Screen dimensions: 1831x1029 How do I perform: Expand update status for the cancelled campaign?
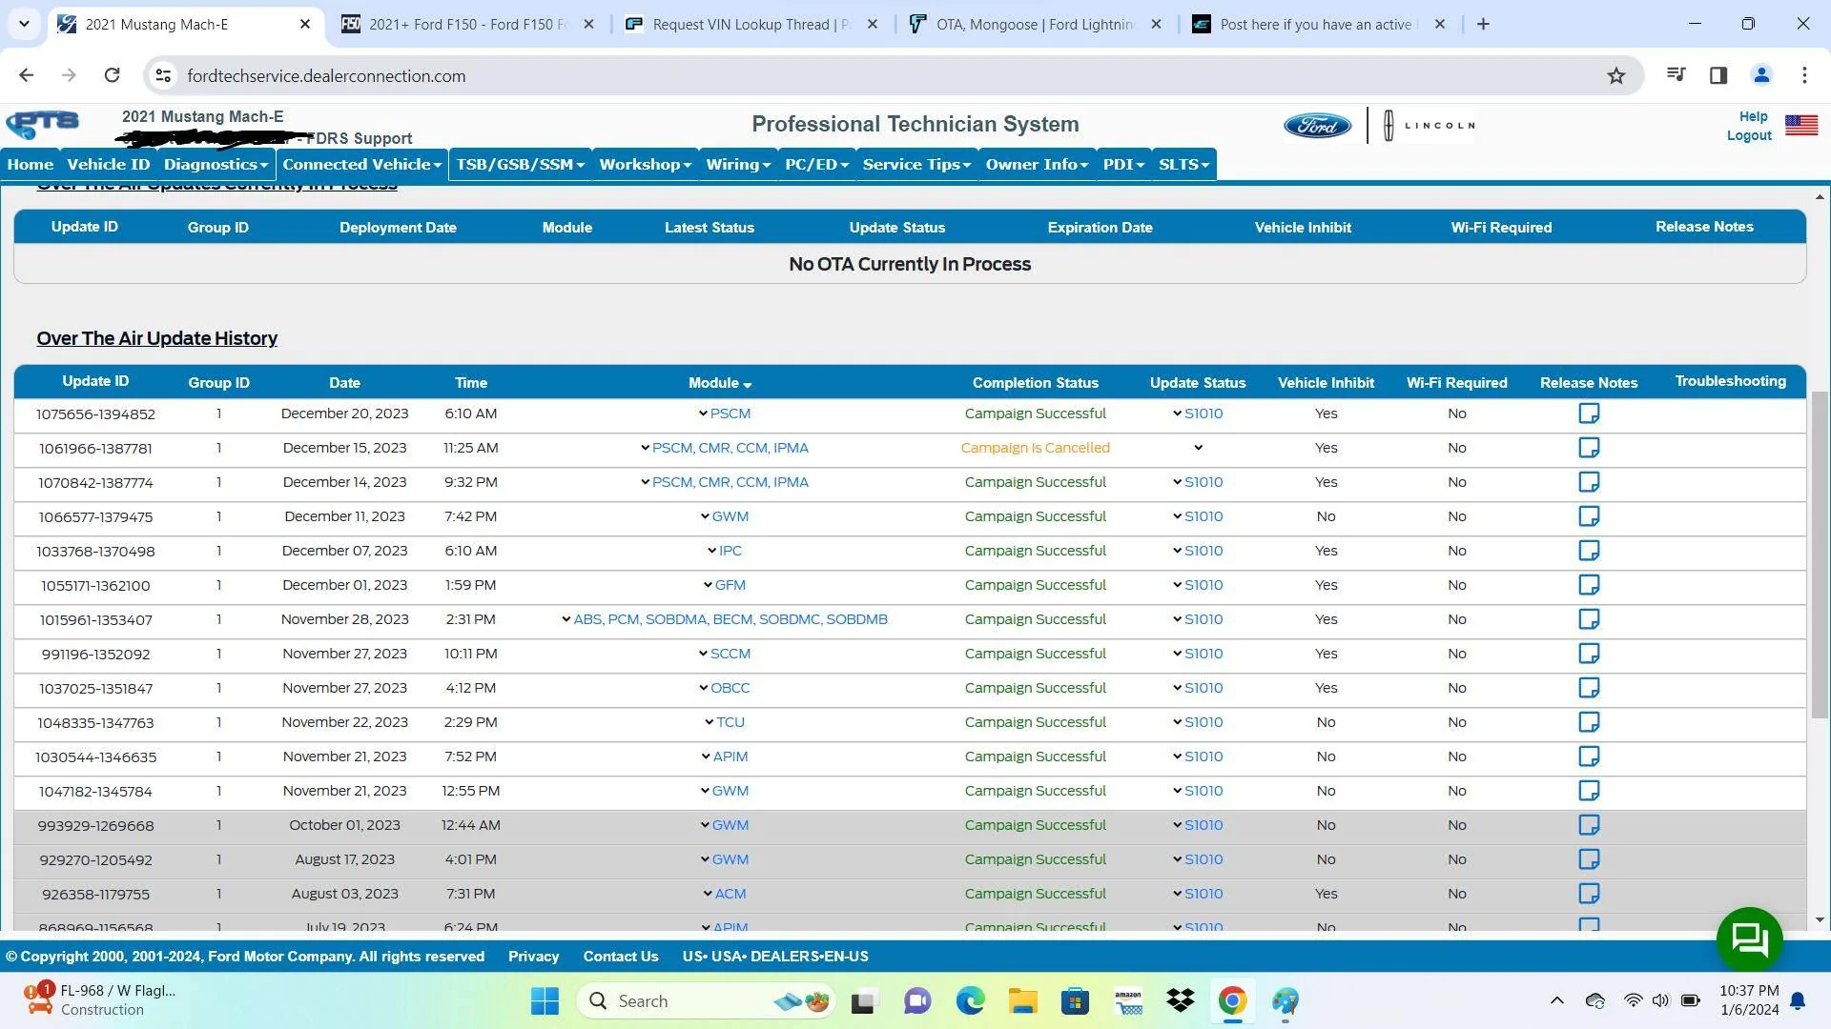1199,448
